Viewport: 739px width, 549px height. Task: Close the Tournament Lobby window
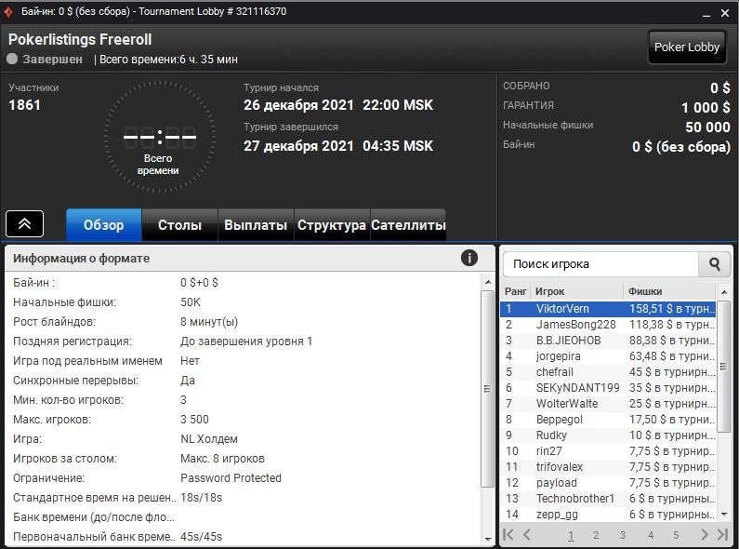(x=725, y=13)
